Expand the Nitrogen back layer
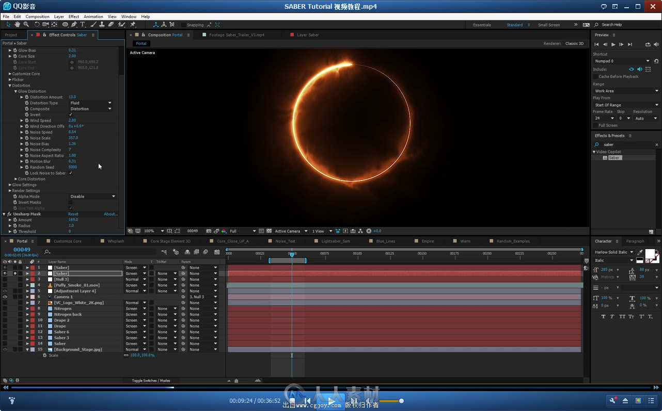The image size is (662, 411). [x=27, y=314]
